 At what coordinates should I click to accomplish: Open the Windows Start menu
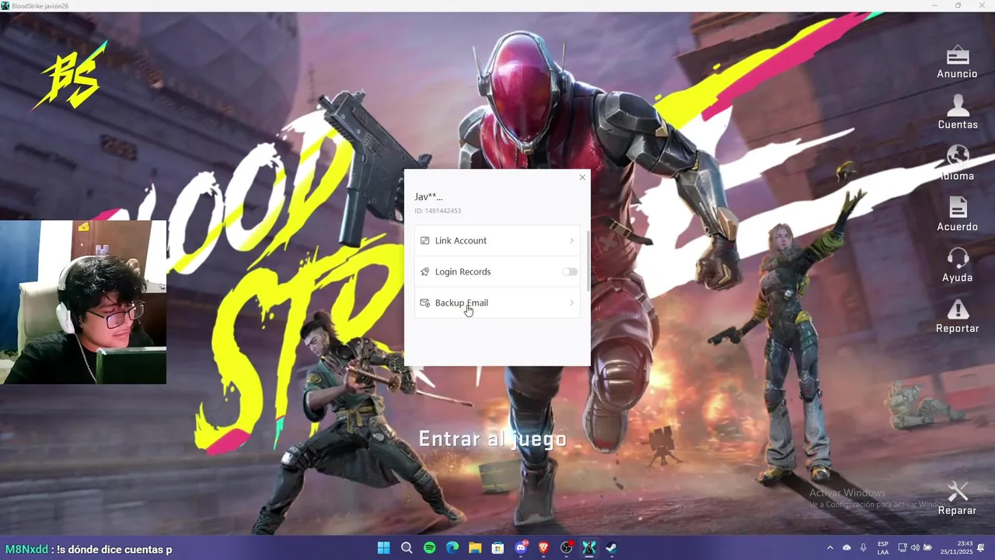pyautogui.click(x=383, y=548)
